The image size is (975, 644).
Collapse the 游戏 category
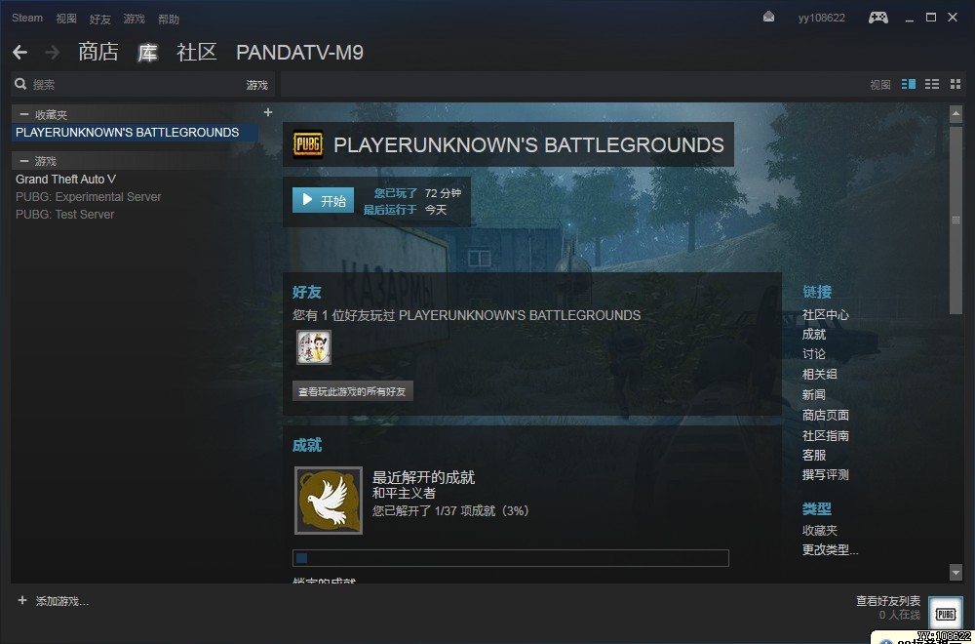[24, 161]
